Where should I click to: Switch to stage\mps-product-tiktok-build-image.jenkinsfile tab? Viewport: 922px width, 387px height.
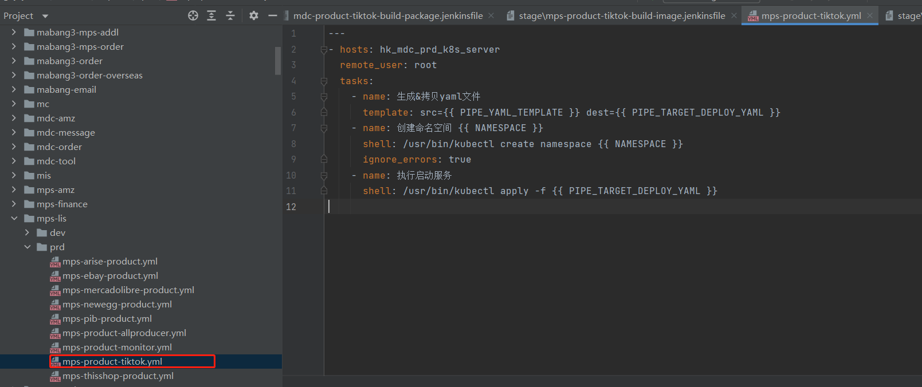point(621,16)
